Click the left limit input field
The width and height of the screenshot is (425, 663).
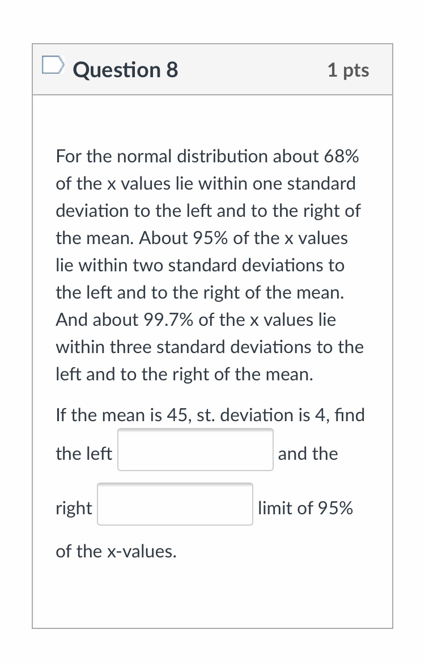tap(195, 450)
